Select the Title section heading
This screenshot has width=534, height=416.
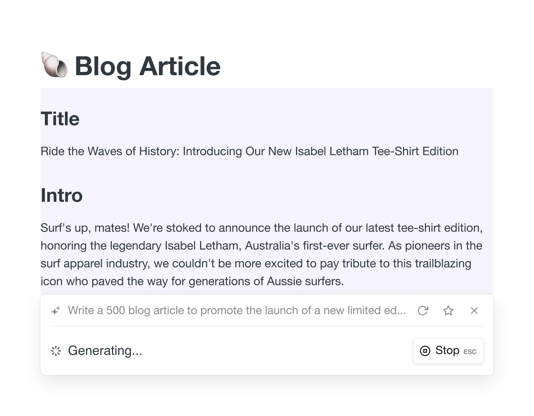pyautogui.click(x=60, y=119)
